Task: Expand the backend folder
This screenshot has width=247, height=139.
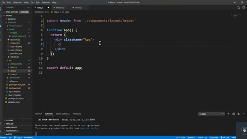Action: pyautogui.click(x=17, y=19)
